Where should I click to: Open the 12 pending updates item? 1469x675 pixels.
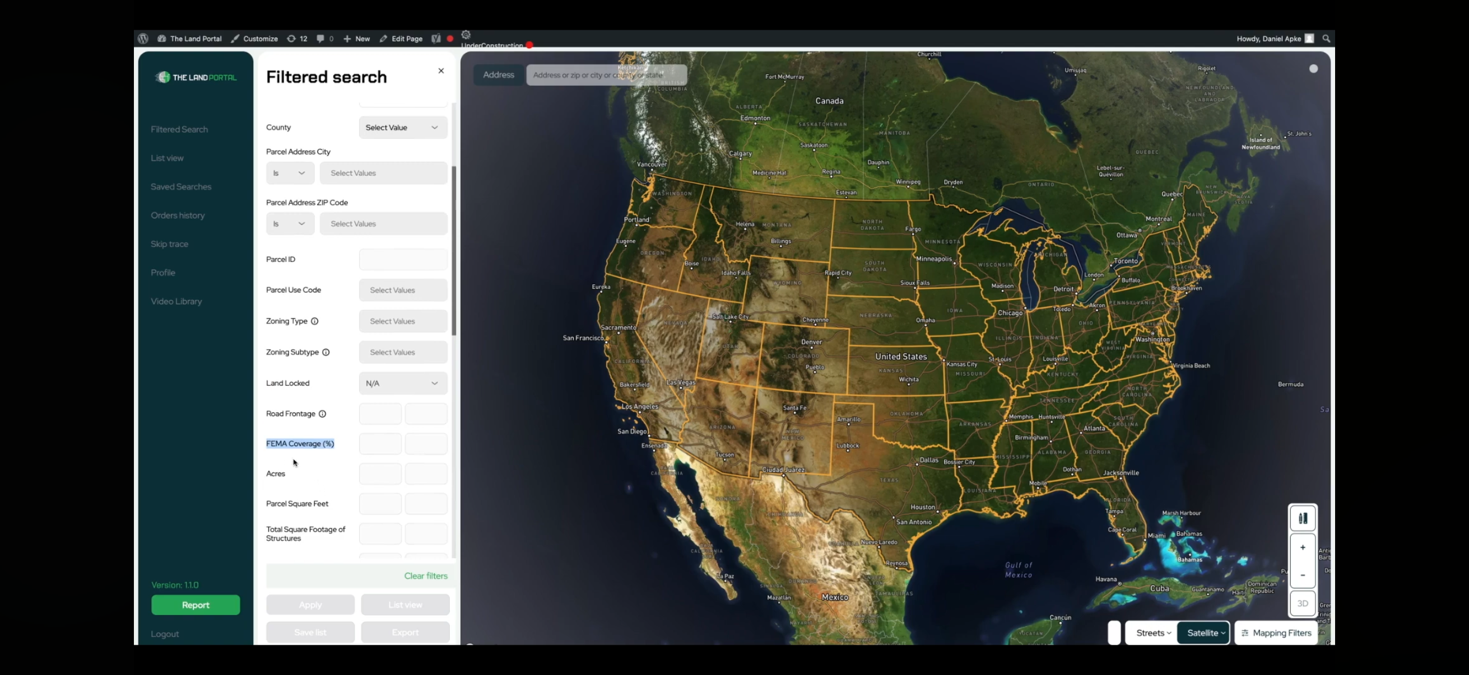[297, 39]
